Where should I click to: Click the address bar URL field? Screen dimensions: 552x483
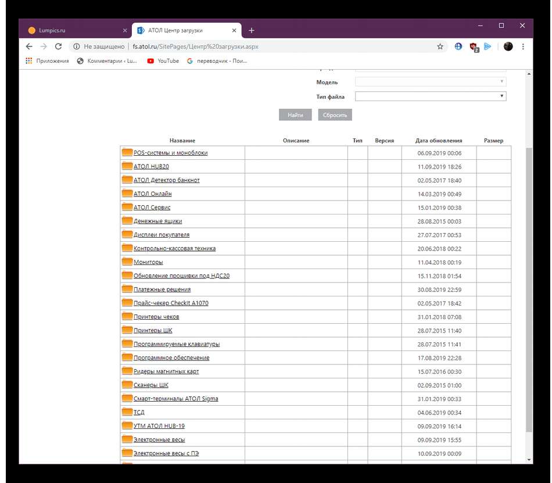[261, 46]
